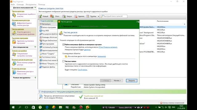This screenshot has width=197, height=110.
Task: Collapse the Для специалистов section
Action: [35, 47]
